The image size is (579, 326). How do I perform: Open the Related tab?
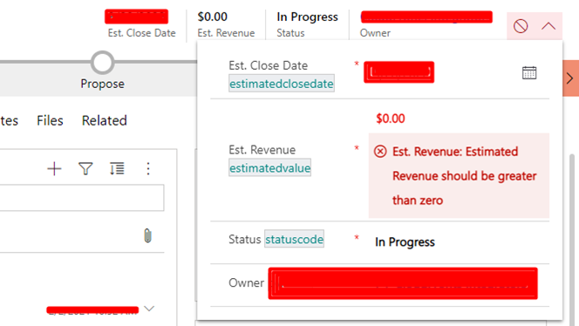tap(105, 121)
